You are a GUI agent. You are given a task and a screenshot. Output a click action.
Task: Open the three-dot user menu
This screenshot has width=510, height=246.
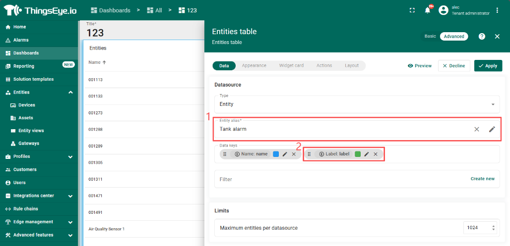tap(498, 10)
